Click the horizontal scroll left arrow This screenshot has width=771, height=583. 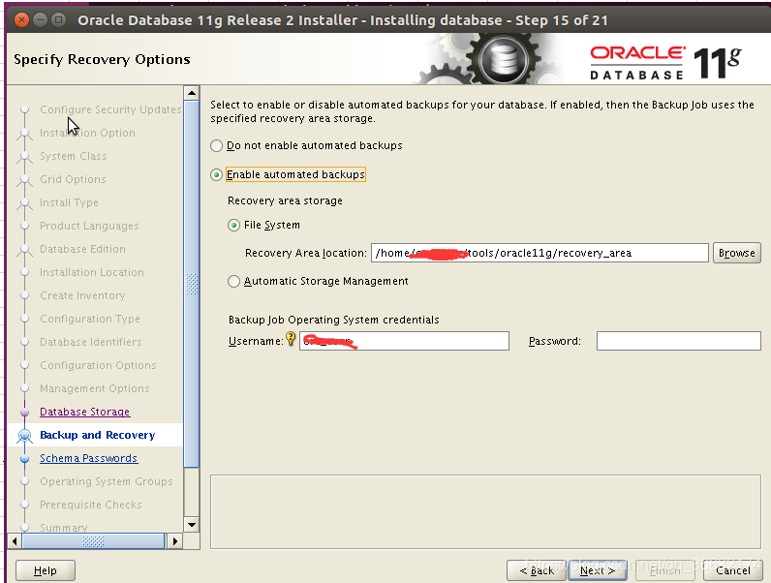pos(15,541)
